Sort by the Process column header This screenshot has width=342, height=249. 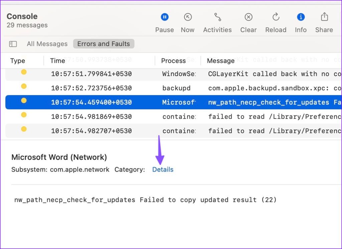[173, 61]
